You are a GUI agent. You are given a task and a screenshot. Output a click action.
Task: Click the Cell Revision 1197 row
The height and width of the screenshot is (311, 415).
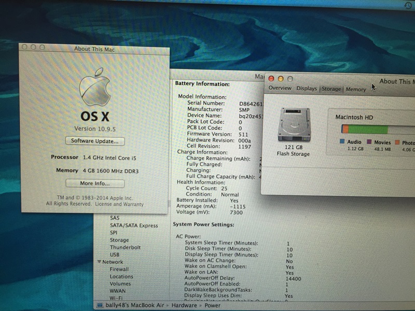[218, 146]
